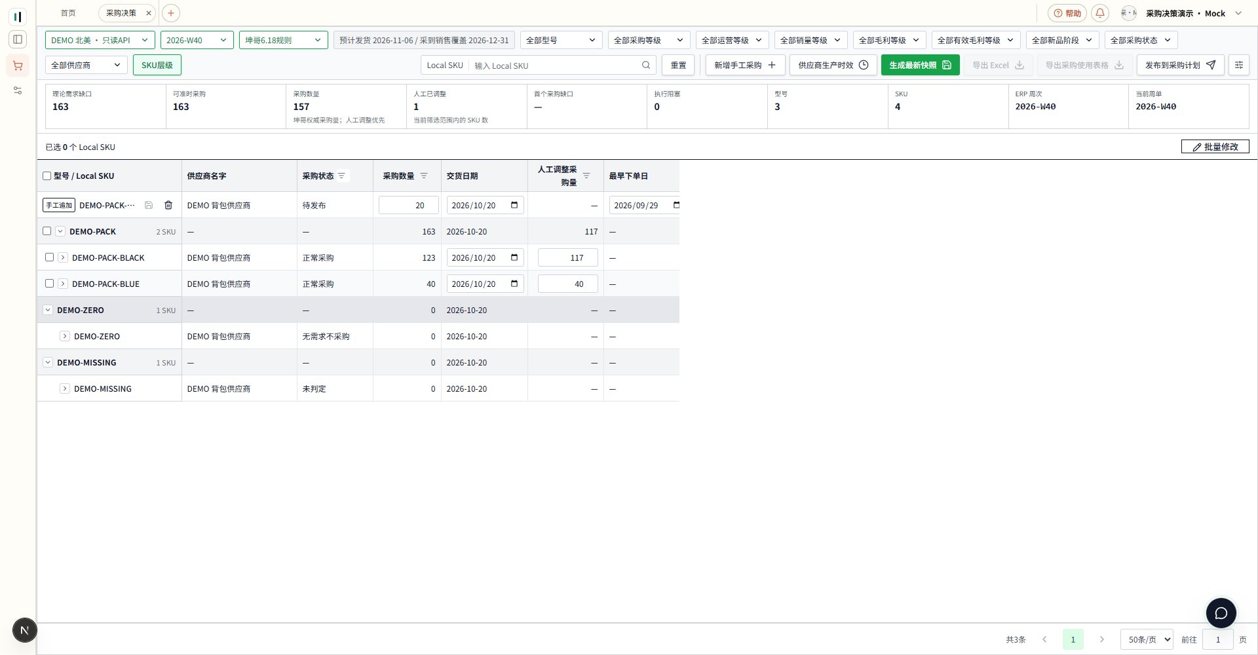
Task: Save the manually added row via disk icon
Action: coord(149,205)
